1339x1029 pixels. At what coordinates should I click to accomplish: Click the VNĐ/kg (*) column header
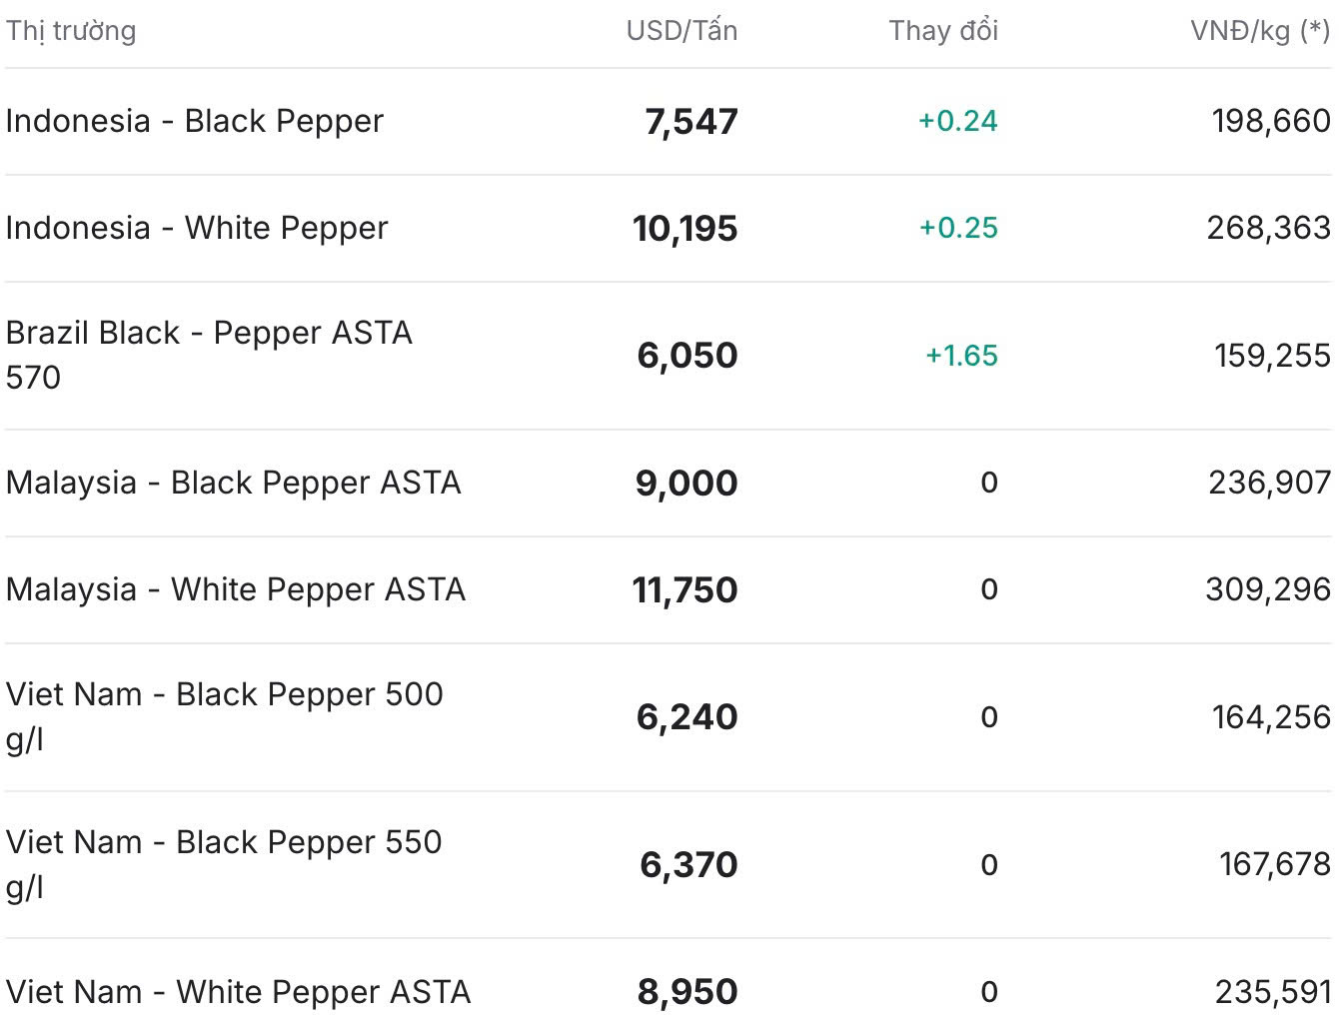pos(1260,31)
